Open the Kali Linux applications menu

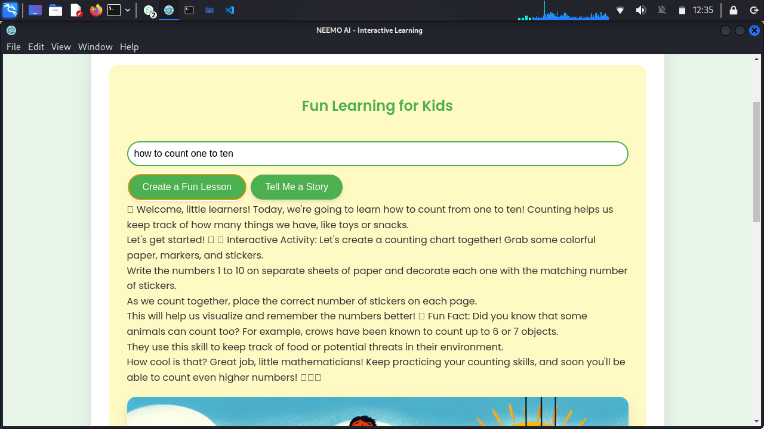click(10, 10)
